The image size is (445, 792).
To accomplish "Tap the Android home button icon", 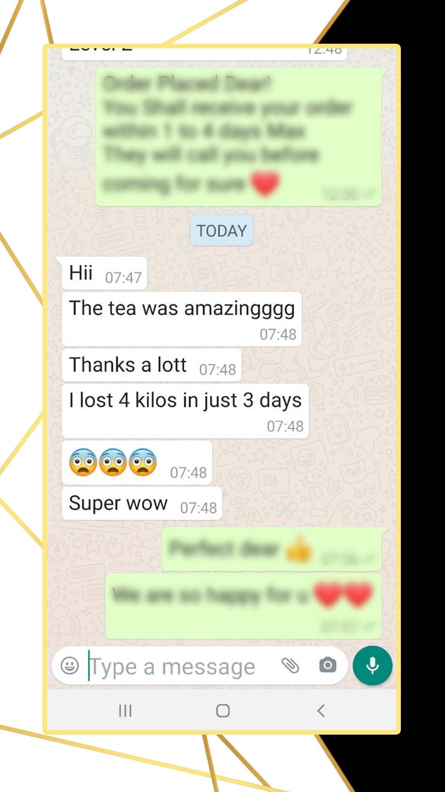I will pyautogui.click(x=223, y=711).
